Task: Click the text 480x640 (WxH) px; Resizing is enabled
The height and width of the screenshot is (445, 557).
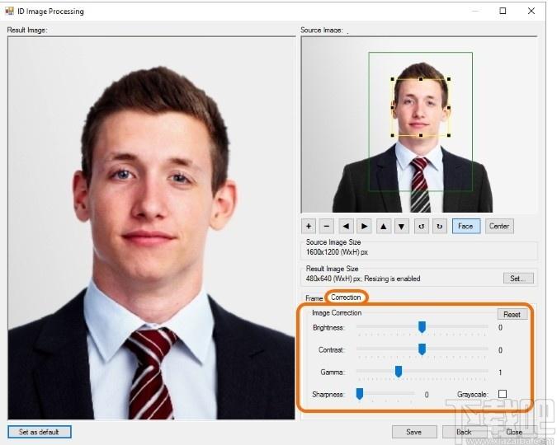Action: point(363,279)
